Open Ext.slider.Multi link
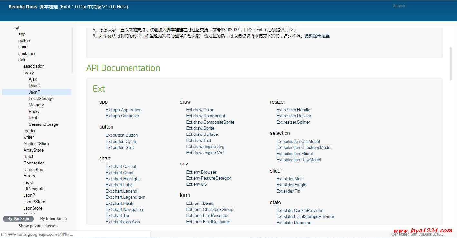The image size is (457, 238). coord(290,179)
